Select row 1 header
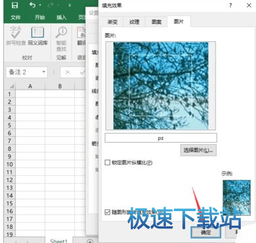The image size is (256, 243). pos(9,94)
